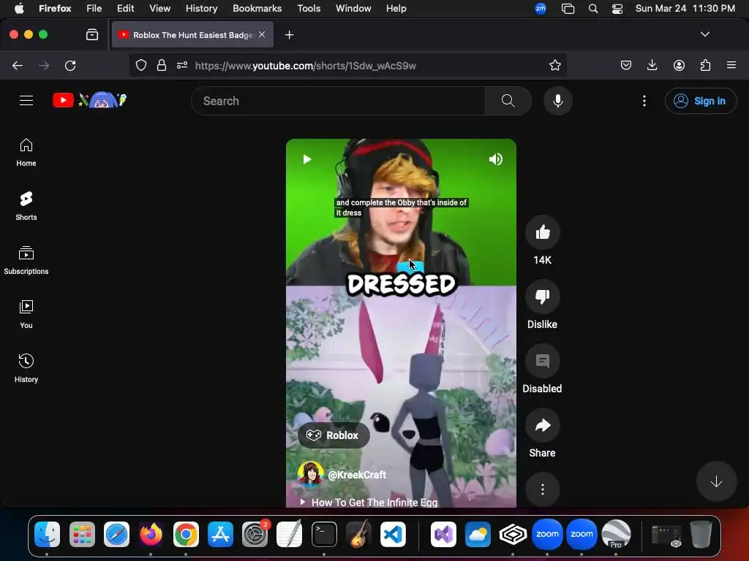Expand the list all tabs dropdown
This screenshot has width=749, height=561.
(704, 34)
